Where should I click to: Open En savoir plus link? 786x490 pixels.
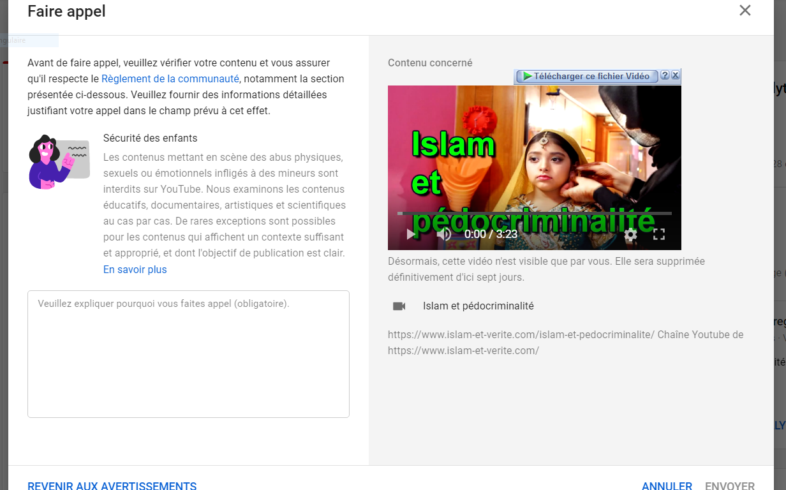(135, 269)
